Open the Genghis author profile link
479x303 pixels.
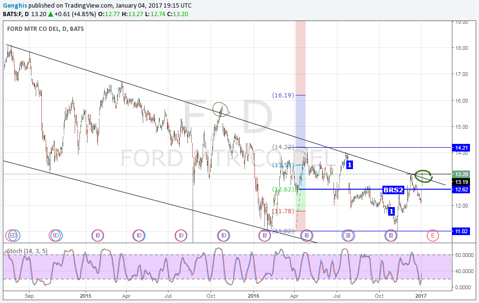click(15, 5)
